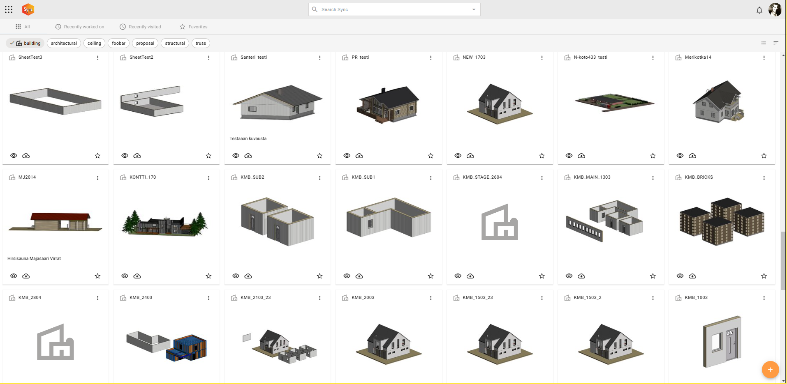Image resolution: width=787 pixels, height=384 pixels.
Task: Toggle the eye icon on PR_testi card
Action: point(347,156)
